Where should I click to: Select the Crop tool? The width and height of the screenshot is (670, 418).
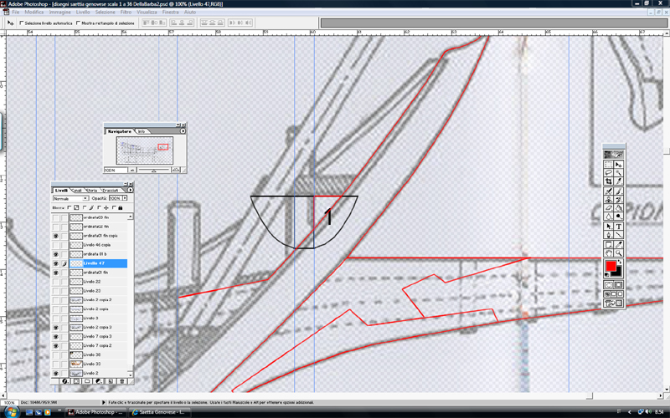coord(609,181)
